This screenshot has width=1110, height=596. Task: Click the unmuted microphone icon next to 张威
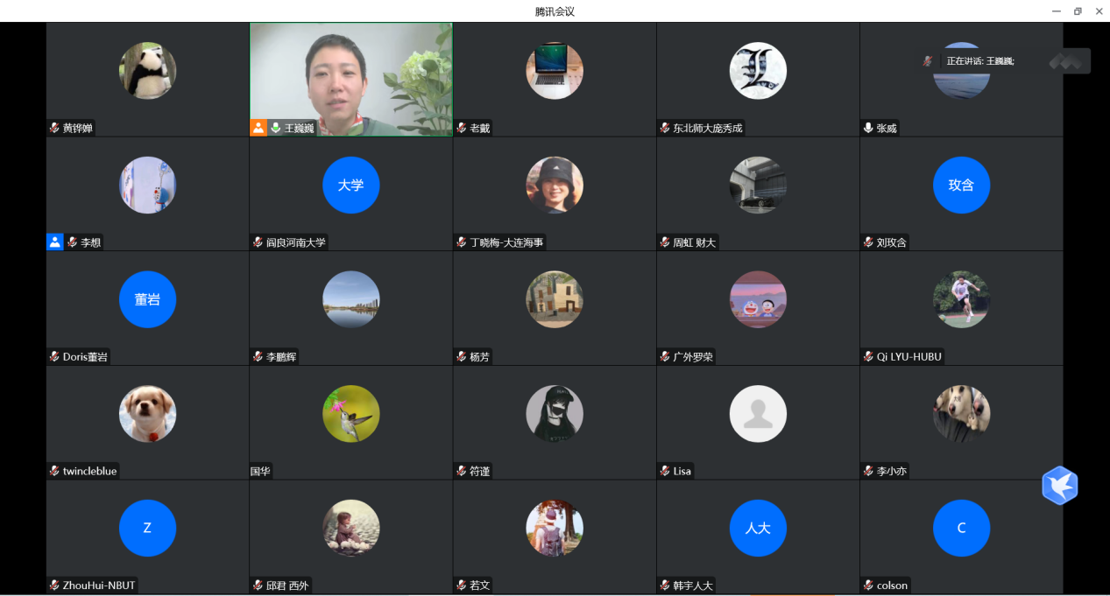[x=868, y=128]
